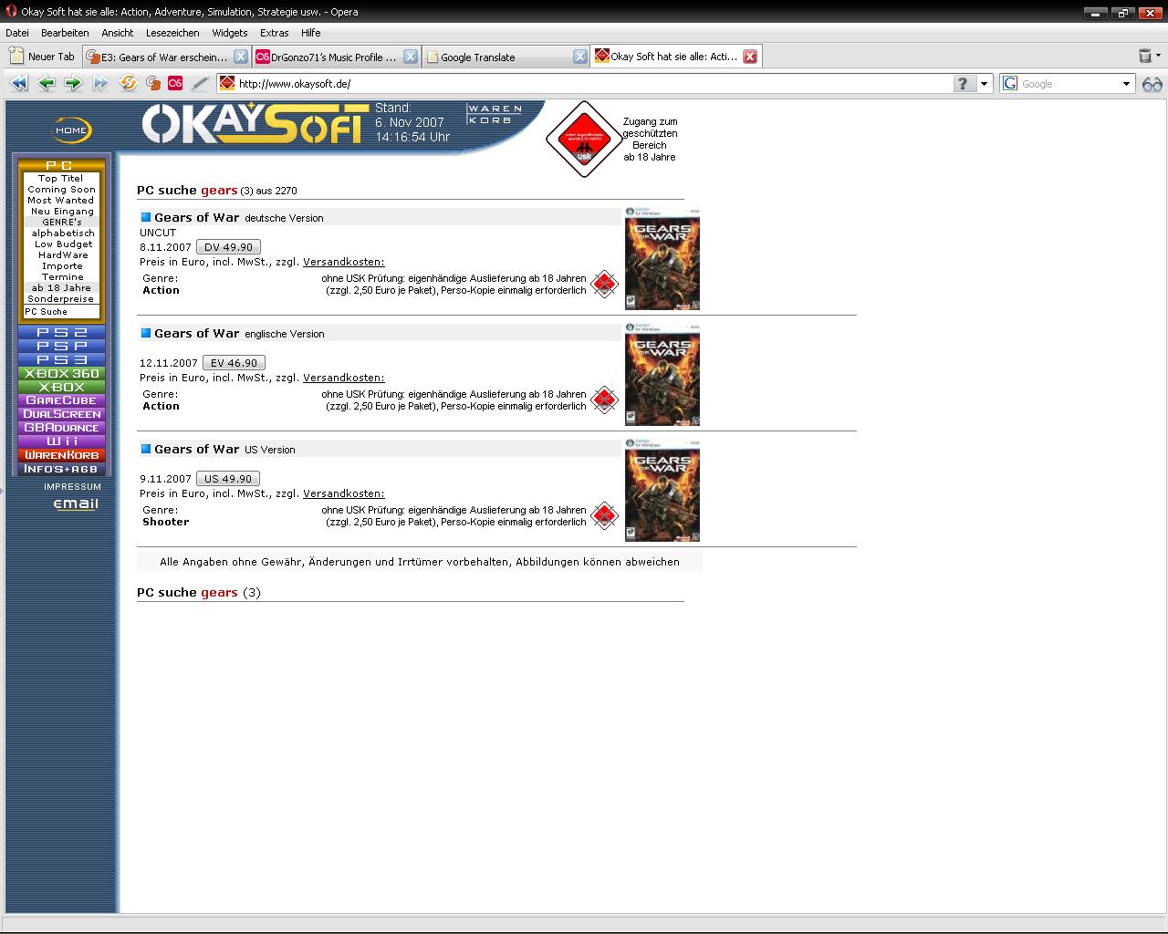Click the question mark icon in address bar

coord(964,83)
